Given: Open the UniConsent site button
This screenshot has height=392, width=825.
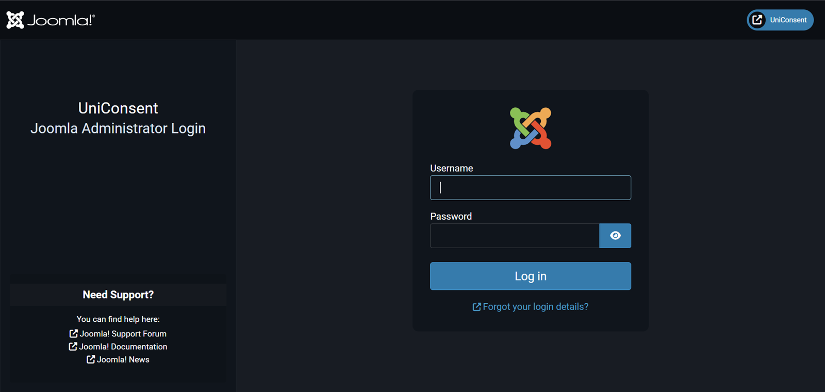Looking at the screenshot, I should pos(780,20).
